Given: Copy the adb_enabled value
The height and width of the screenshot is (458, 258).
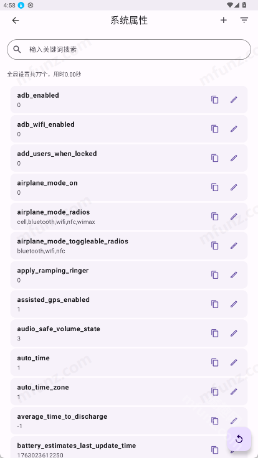Looking at the screenshot, I should (215, 100).
